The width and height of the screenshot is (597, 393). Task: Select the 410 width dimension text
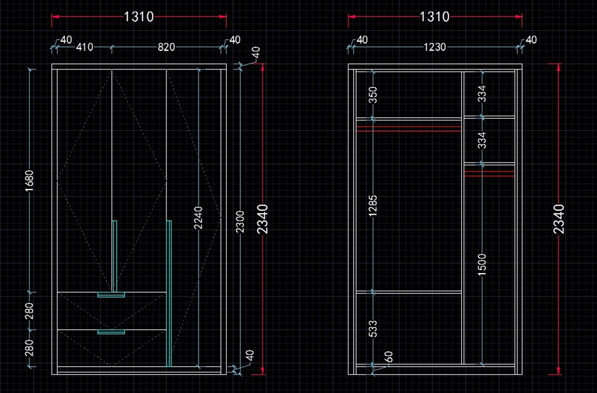[85, 48]
